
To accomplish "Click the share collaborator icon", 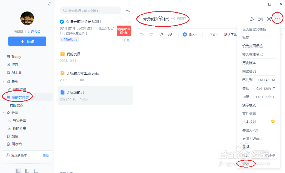I will pyautogui.click(x=252, y=19).
